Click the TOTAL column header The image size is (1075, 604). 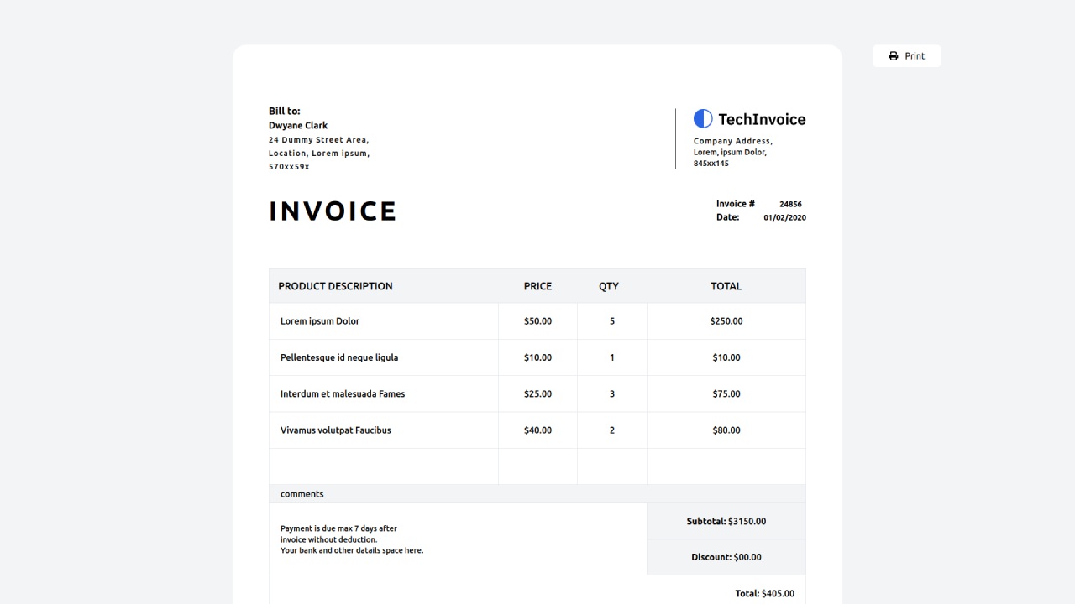(x=726, y=286)
